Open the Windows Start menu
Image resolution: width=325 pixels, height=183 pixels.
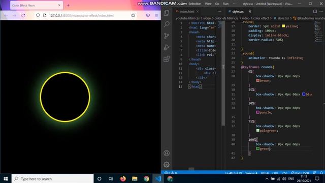[x=6, y=178]
